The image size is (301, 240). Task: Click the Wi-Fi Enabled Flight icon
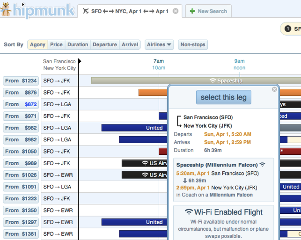pos(189,212)
